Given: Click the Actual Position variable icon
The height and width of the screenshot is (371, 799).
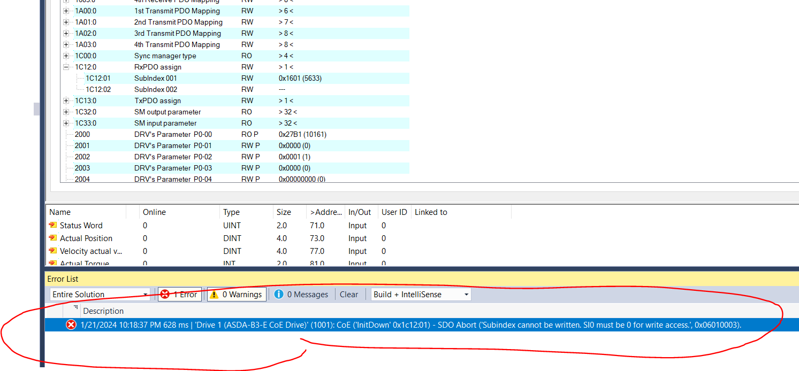Looking at the screenshot, I should click(53, 238).
